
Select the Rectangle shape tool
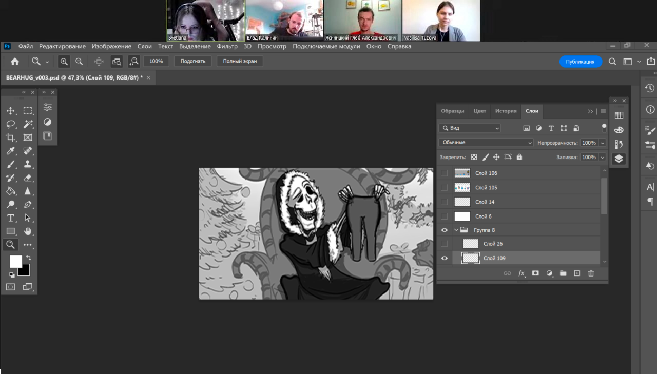[x=10, y=231]
